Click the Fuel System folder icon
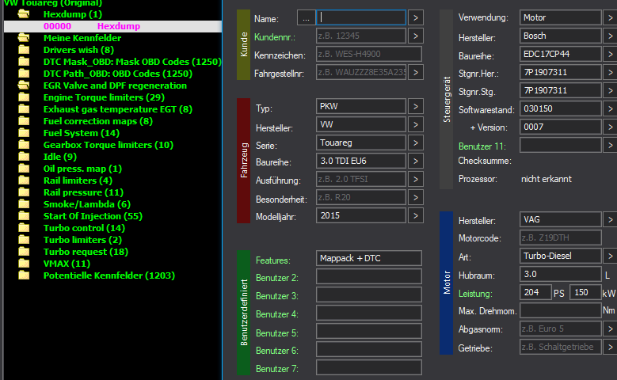This screenshot has height=380, width=617. 24,132
